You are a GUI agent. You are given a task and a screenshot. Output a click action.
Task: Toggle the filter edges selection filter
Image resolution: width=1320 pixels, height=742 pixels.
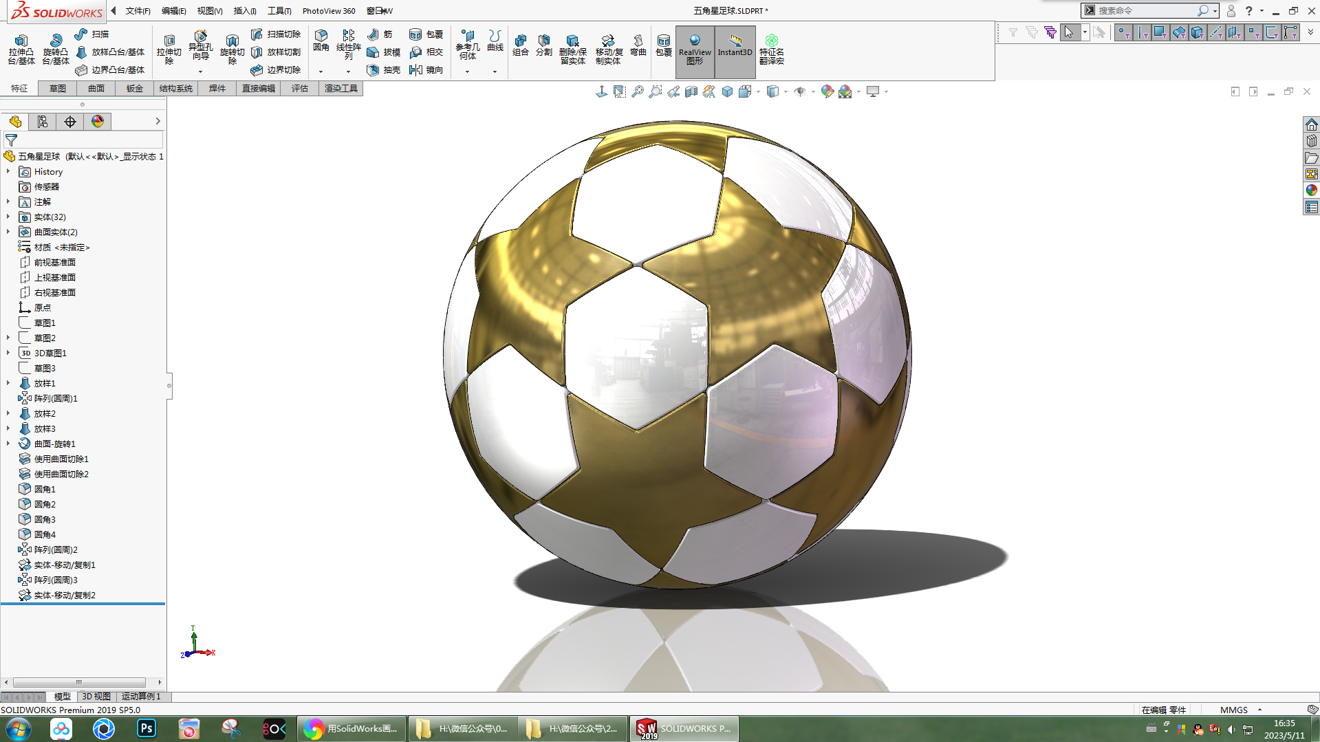click(x=1142, y=32)
